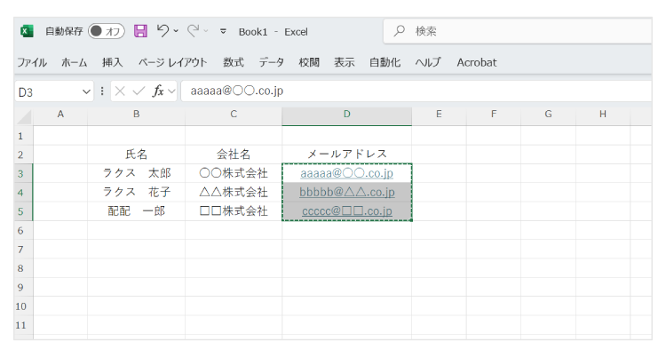
Task: Click into the formula bar text
Action: click(416, 91)
